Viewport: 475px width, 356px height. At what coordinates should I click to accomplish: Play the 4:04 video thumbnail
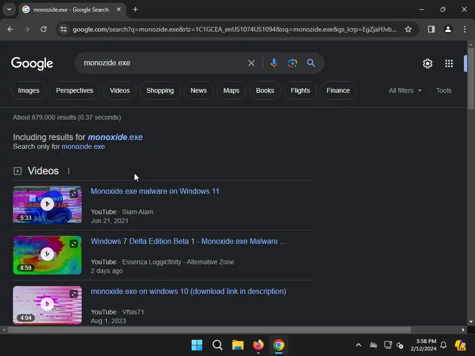point(47,305)
